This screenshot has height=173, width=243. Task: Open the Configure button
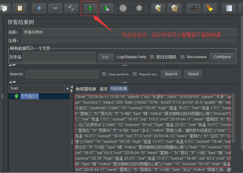[222, 57]
